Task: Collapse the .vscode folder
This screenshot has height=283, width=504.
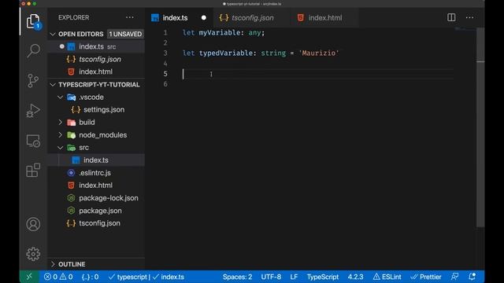Action: (61, 97)
